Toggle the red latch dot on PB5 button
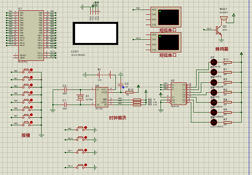The height and width of the screenshot is (175, 252). coord(32,100)
